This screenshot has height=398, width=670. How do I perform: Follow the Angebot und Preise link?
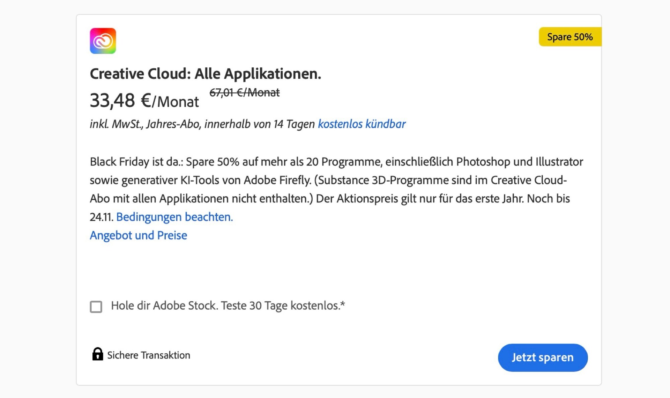pos(138,236)
